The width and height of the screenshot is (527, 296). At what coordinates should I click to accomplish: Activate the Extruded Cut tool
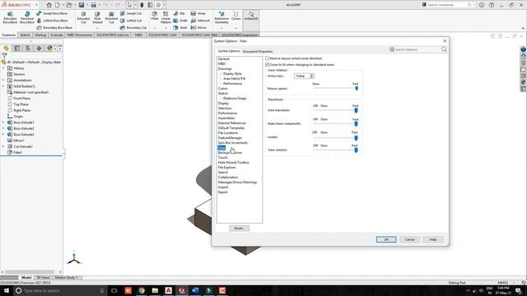pos(83,17)
